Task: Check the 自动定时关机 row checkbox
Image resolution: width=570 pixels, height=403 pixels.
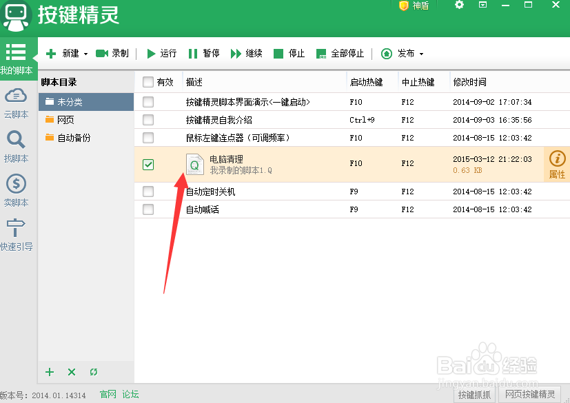Action: [x=148, y=191]
